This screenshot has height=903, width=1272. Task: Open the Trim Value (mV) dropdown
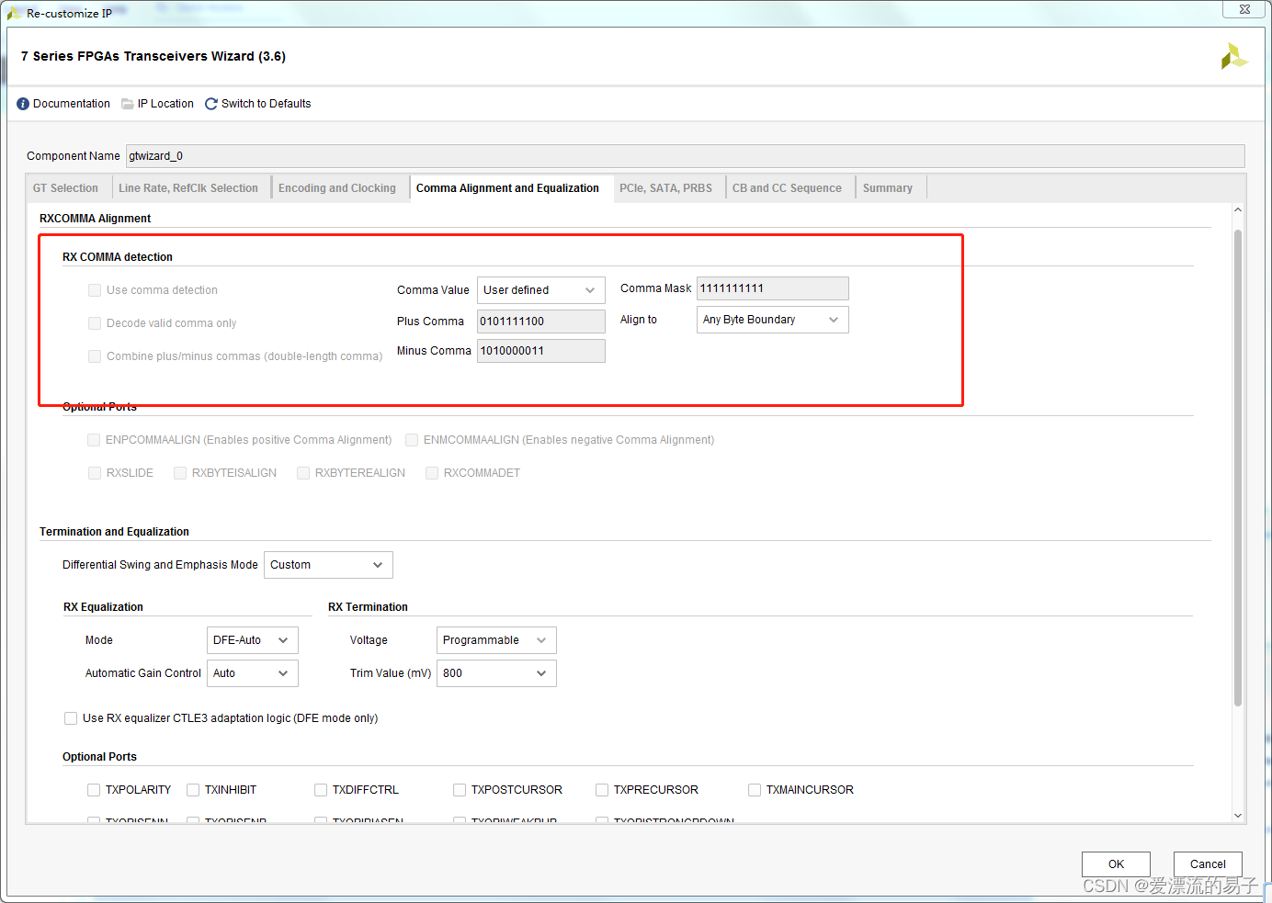496,673
